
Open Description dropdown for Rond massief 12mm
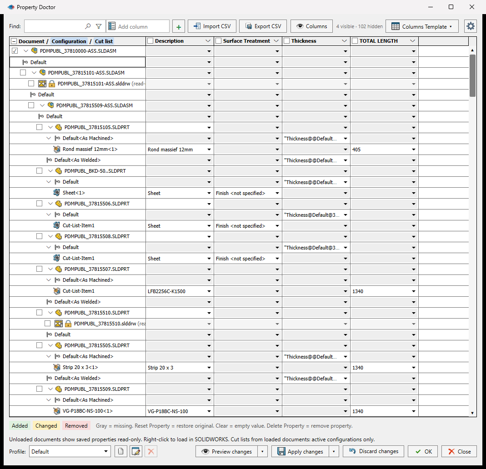coord(209,150)
